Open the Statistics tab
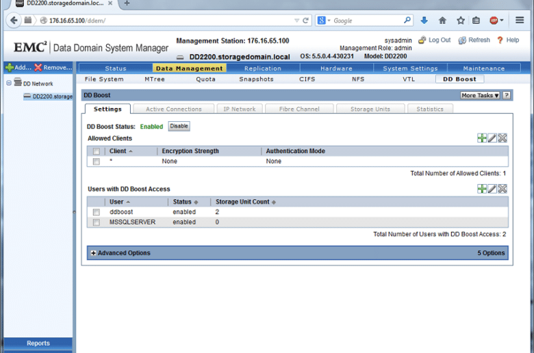This screenshot has width=534, height=353. [430, 109]
